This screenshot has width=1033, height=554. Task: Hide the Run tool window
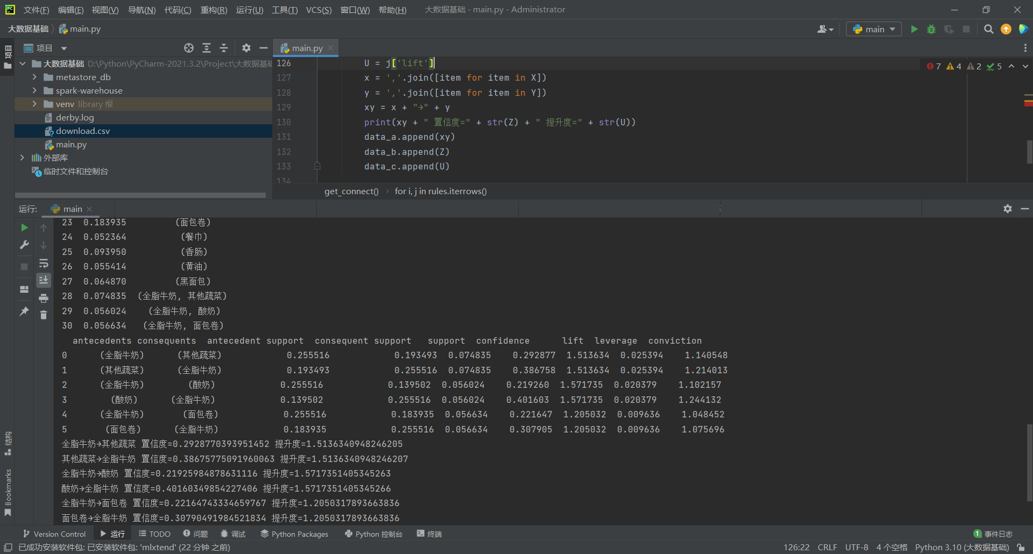[x=1025, y=209]
